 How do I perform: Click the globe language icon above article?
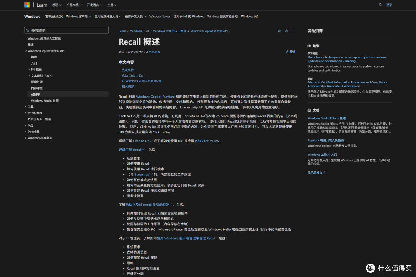[279, 31]
